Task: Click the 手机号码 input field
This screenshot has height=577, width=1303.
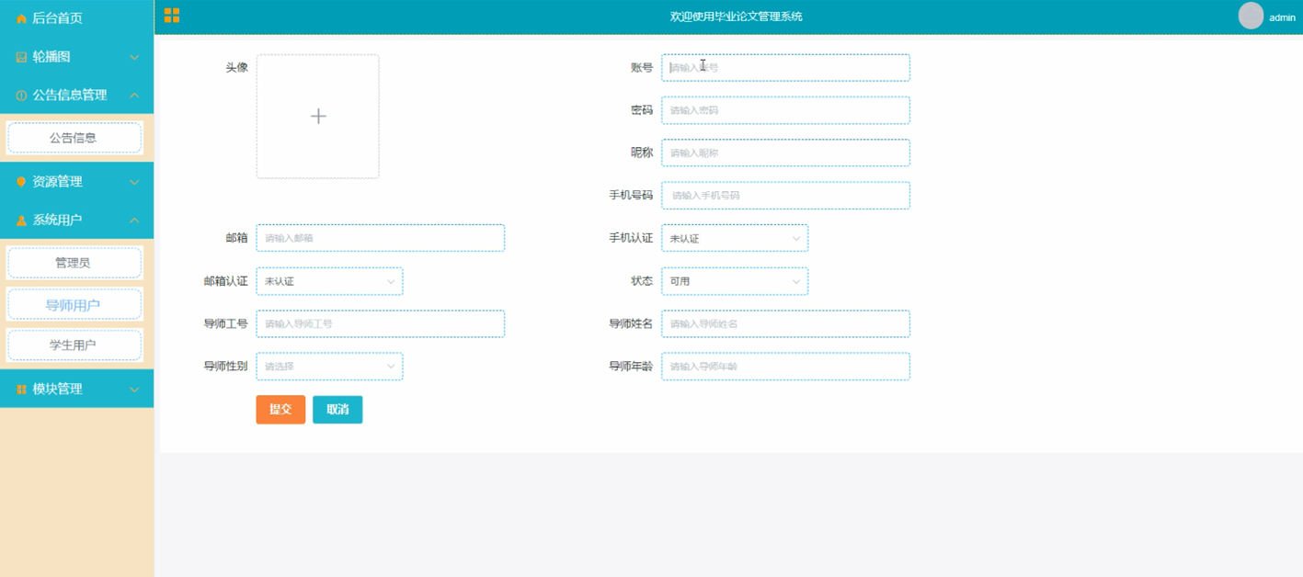Action: 785,196
